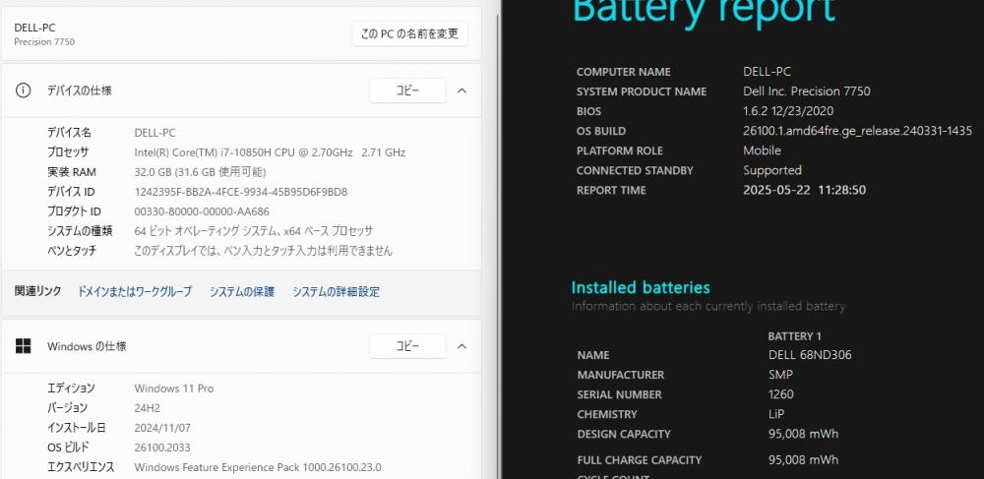Select the Windows 11 Pro edition value
The width and height of the screenshot is (984, 479).
[174, 389]
